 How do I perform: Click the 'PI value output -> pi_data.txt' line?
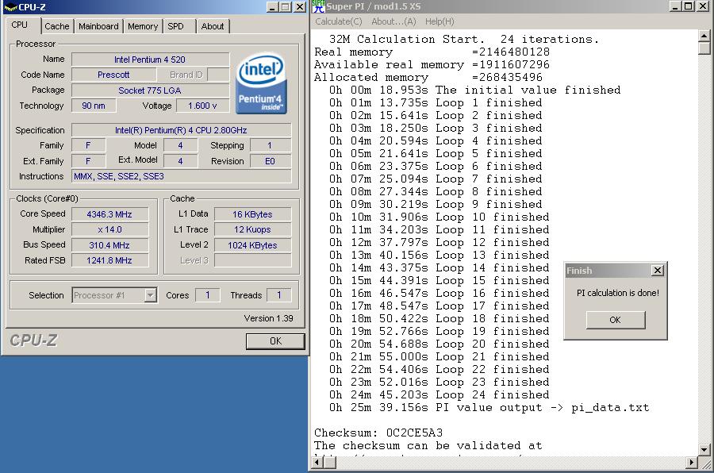tap(489, 407)
